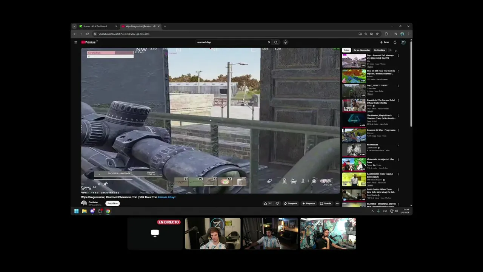
Task: Open the #movie hashtag link
Action: click(x=162, y=197)
